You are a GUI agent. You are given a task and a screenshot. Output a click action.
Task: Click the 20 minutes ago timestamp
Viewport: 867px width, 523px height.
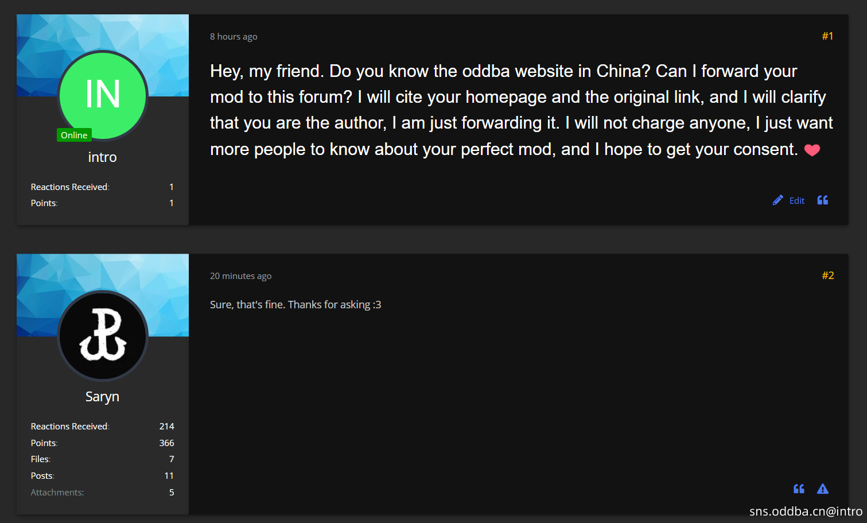pos(240,276)
